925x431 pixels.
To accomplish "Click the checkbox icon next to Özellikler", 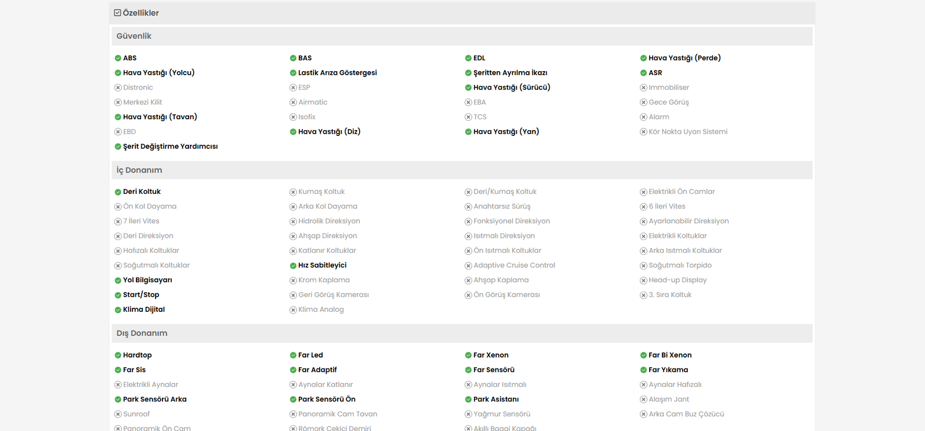I will point(117,13).
